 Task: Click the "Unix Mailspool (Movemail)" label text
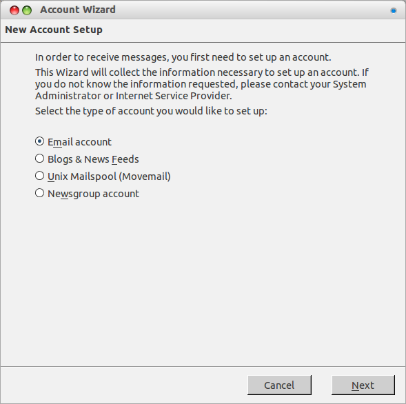click(109, 176)
